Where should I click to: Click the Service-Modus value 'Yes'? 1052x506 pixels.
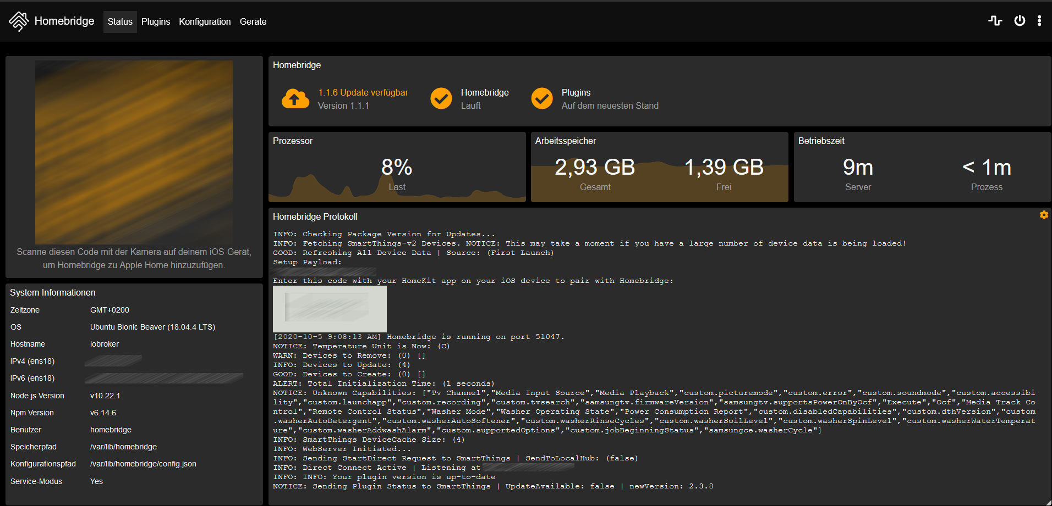point(96,481)
